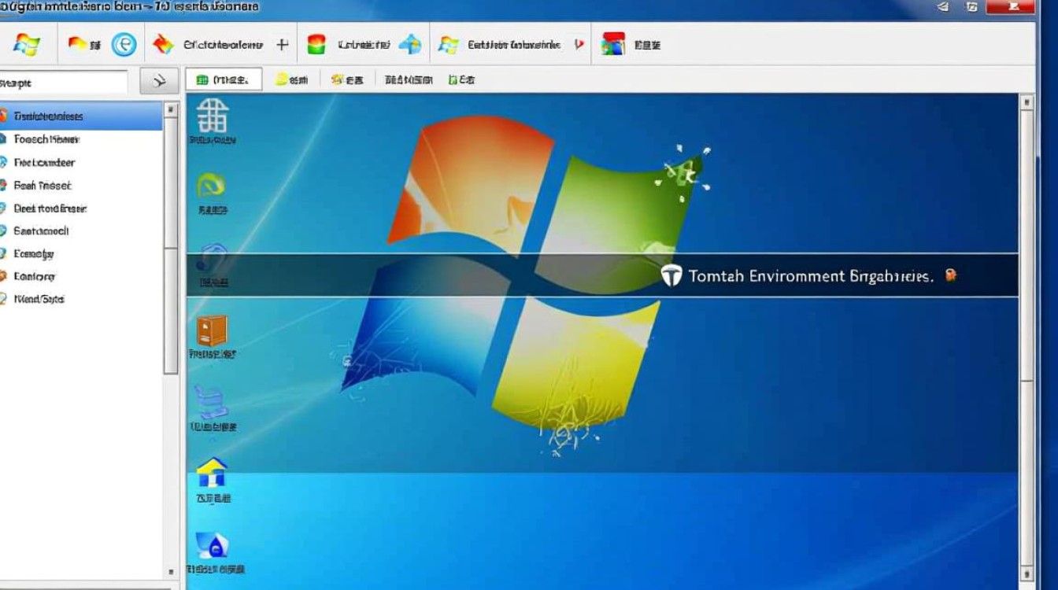Click the red-orange diamond icon in the toolbar
1058x590 pixels.
(x=162, y=45)
